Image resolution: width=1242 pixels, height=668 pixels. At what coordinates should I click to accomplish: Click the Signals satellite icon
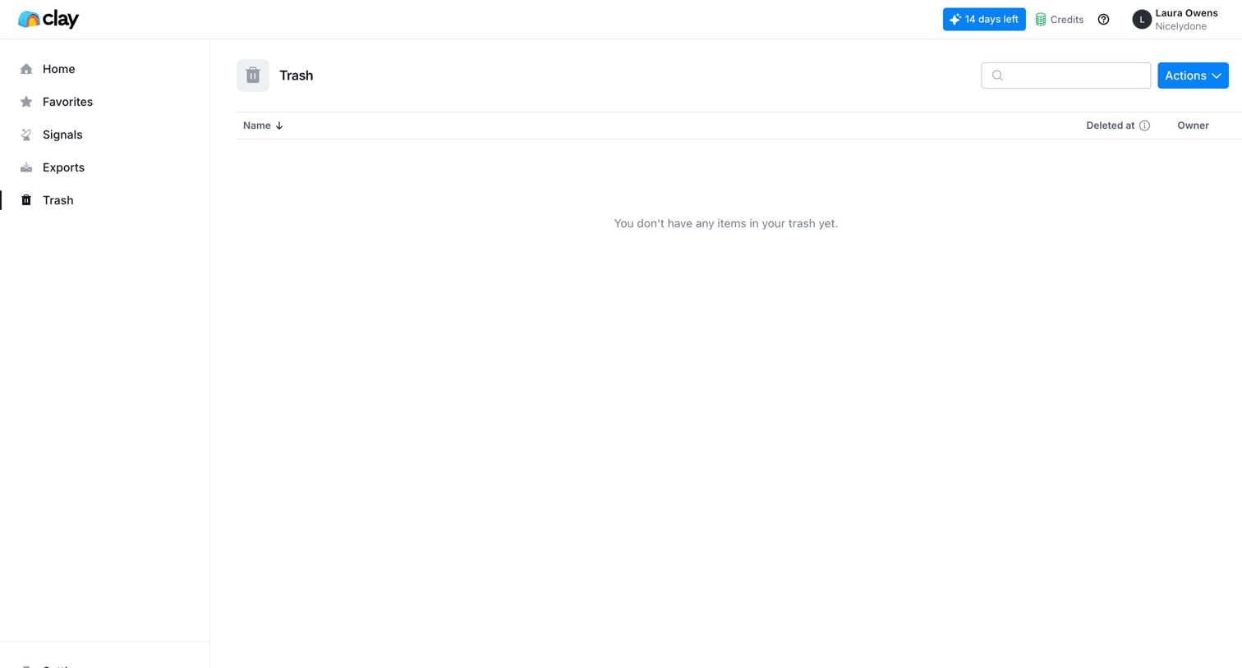tap(26, 135)
